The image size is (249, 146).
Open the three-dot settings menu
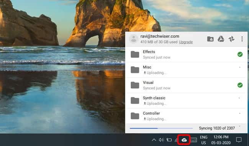242,39
